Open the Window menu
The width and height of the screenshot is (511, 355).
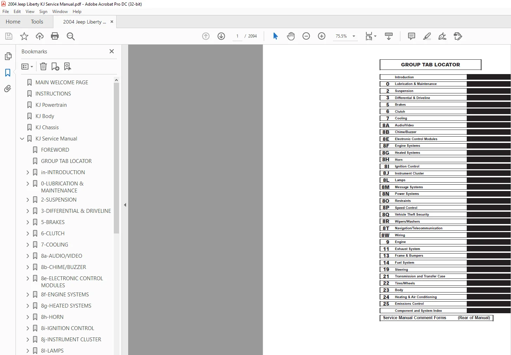(60, 12)
